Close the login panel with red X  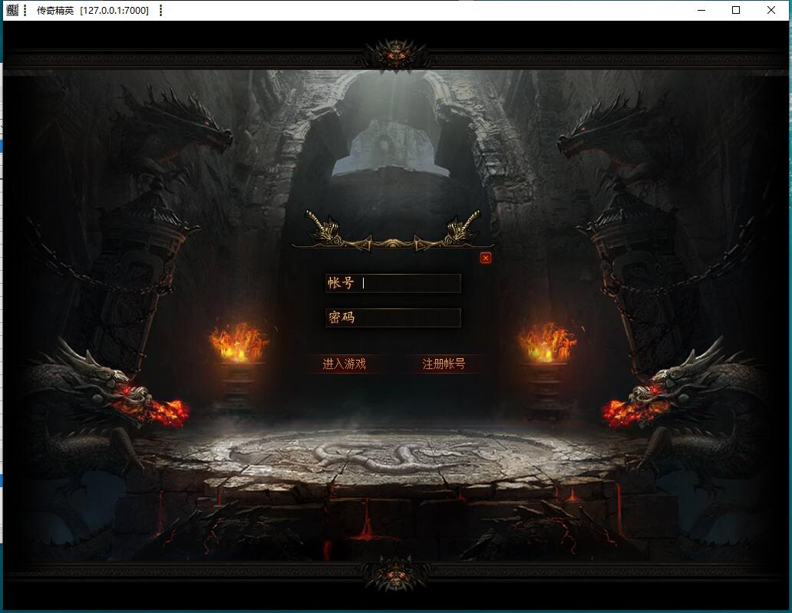(485, 258)
